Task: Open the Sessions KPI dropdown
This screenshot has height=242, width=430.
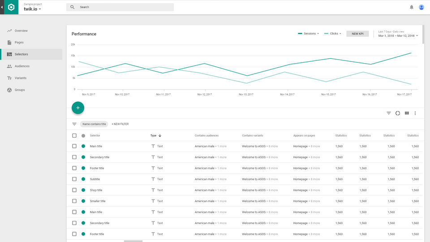Action: click(309, 34)
